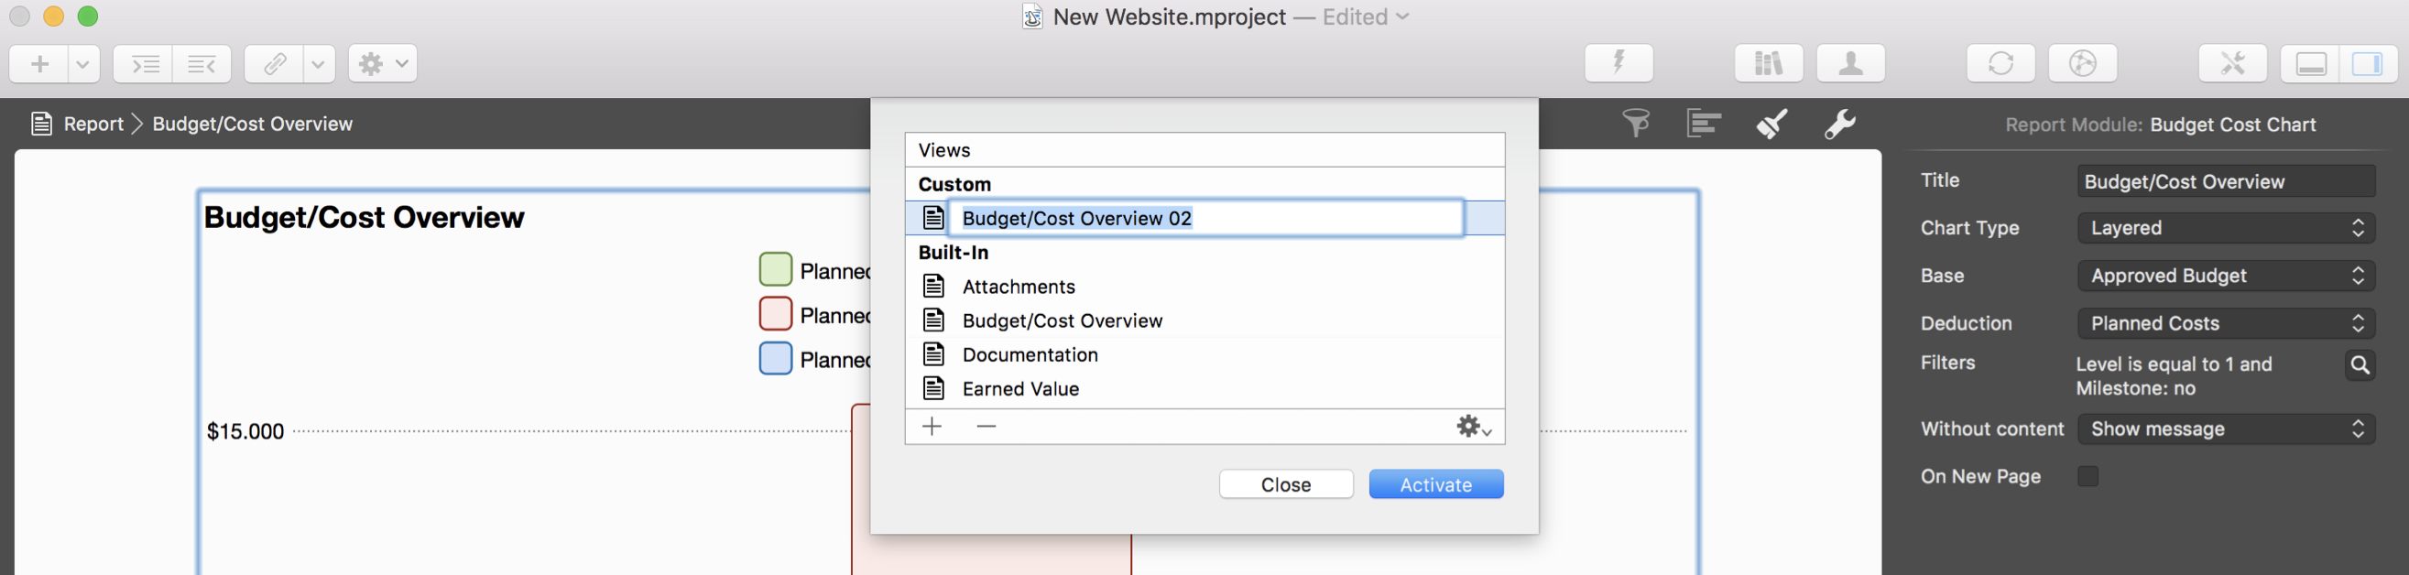Select Attachments built-in view
The height and width of the screenshot is (575, 2409).
1019,287
